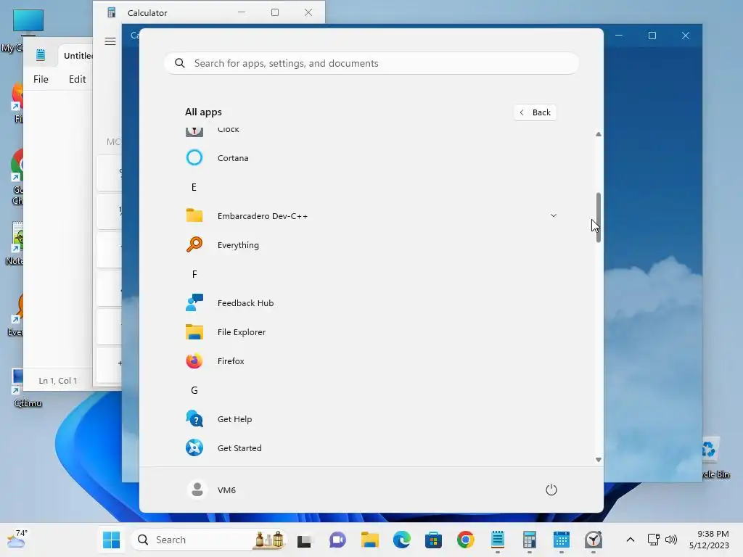This screenshot has height=557, width=743.
Task: Select the Untitled tab in Notepad
Action: 75,55
